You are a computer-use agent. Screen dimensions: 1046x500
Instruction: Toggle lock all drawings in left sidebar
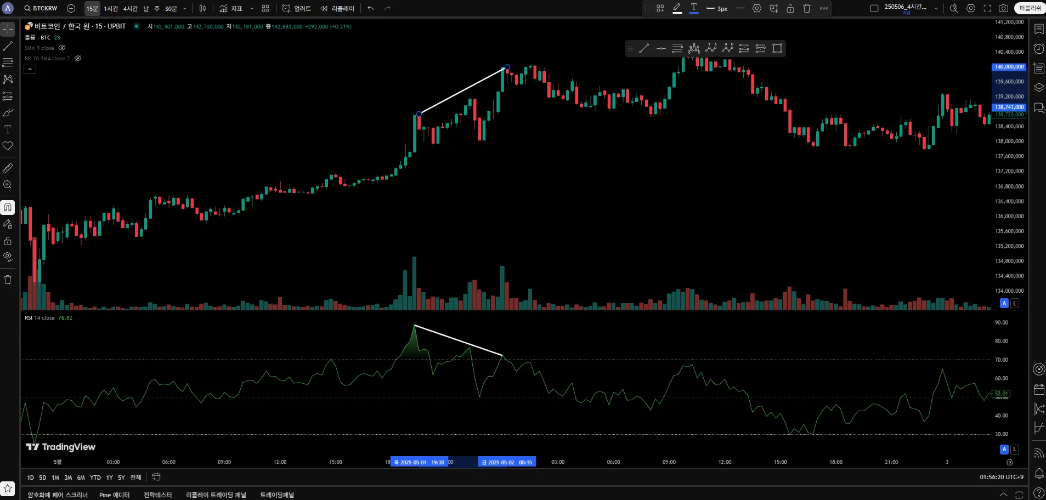8,241
